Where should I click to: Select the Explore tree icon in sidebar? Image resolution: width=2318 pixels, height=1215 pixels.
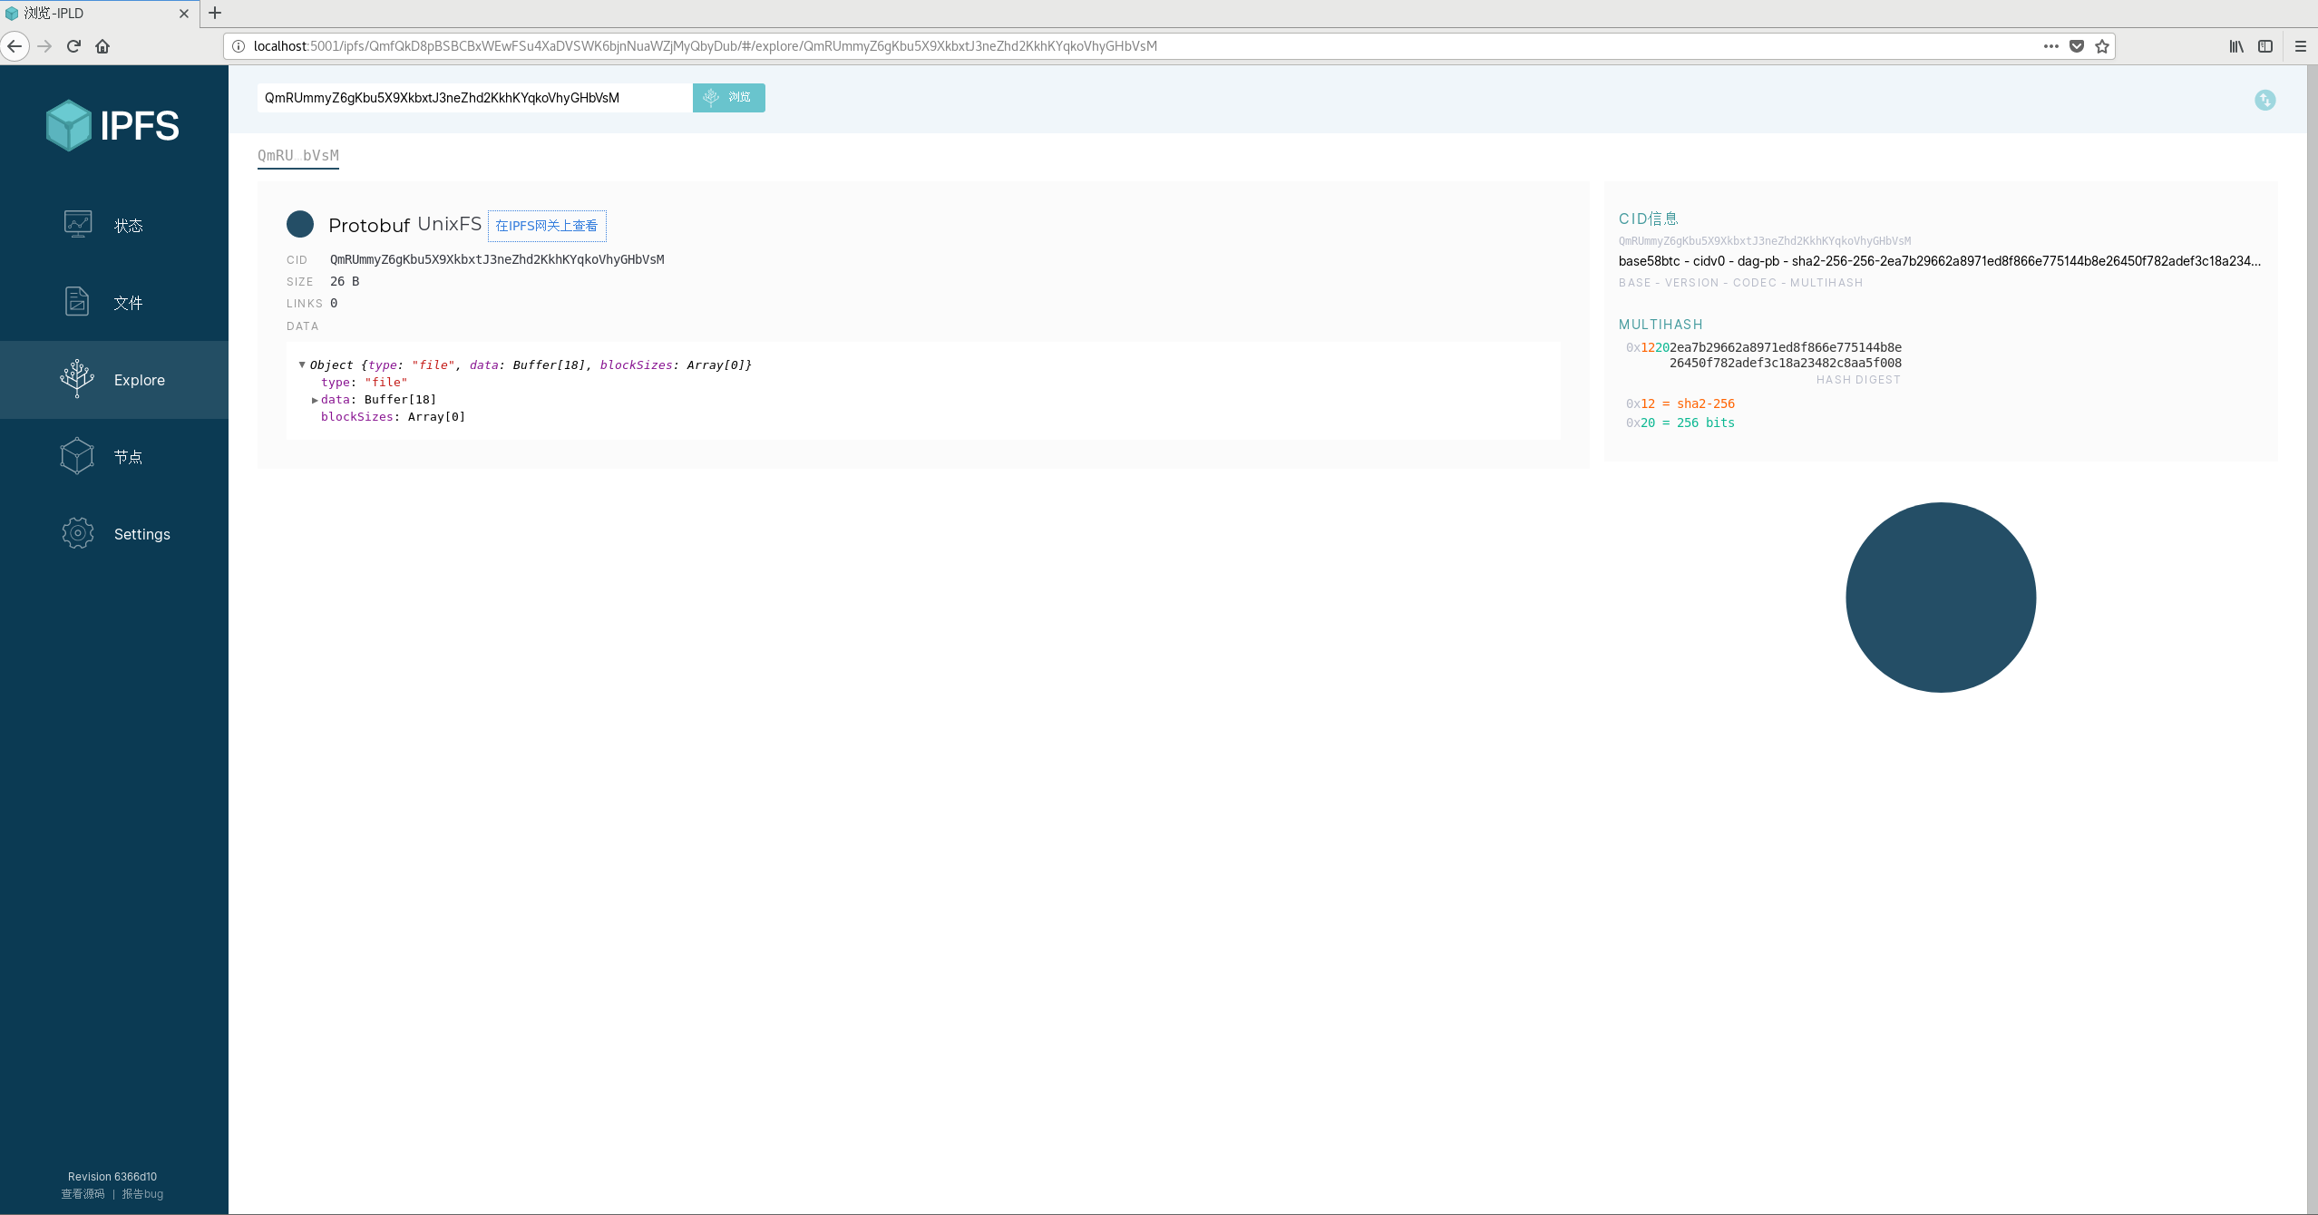click(78, 379)
